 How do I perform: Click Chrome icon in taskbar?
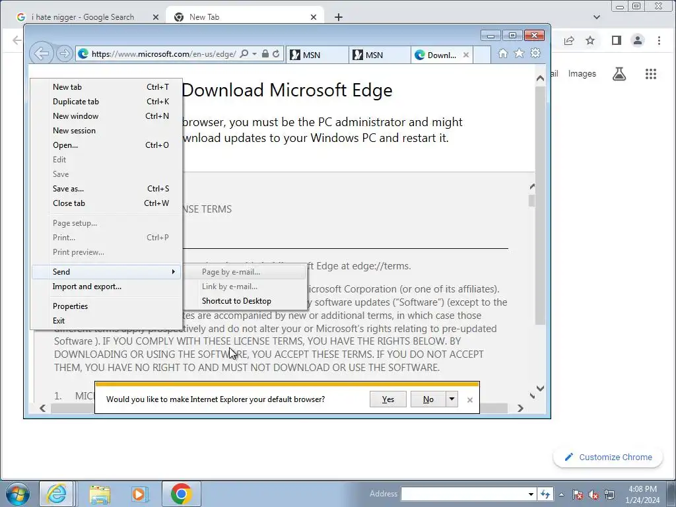(182, 494)
